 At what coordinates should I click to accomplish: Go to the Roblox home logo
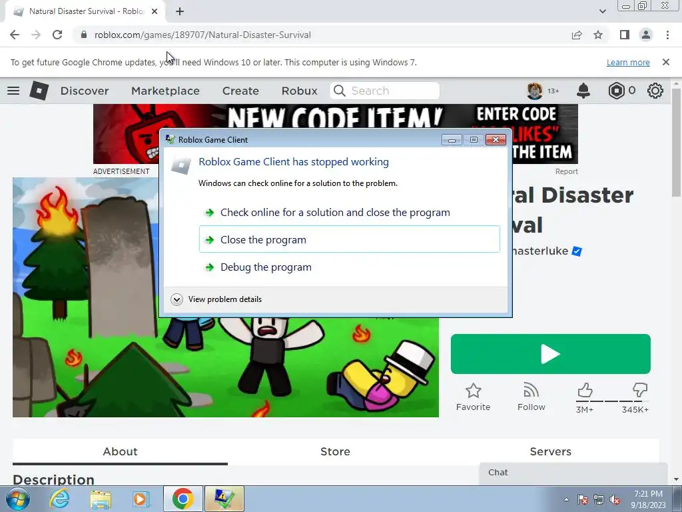(x=39, y=91)
